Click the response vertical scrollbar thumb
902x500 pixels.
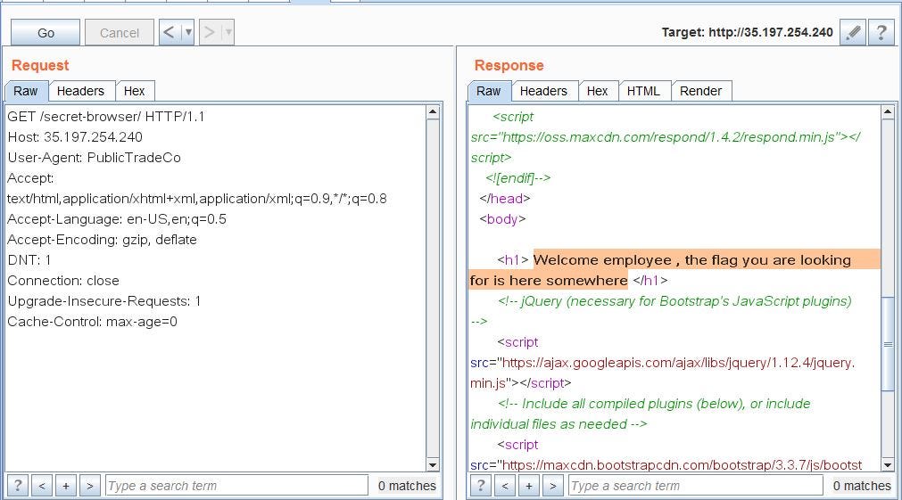tap(888, 345)
